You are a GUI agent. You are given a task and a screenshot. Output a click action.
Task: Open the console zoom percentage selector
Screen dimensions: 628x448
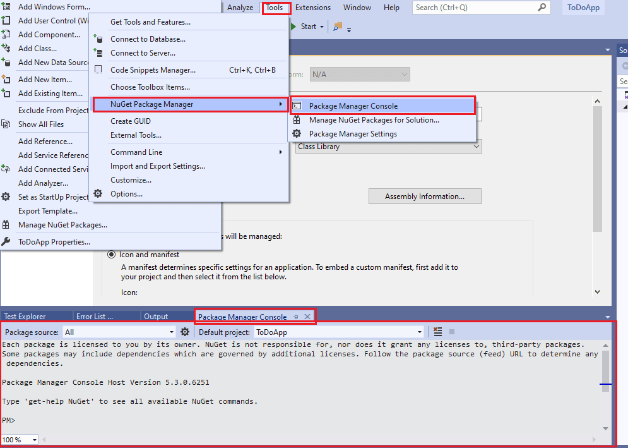point(19,439)
